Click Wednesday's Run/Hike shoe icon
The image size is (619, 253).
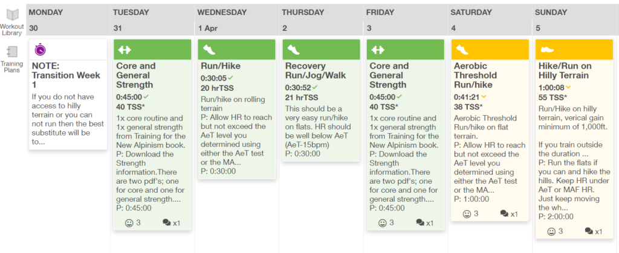(209, 49)
